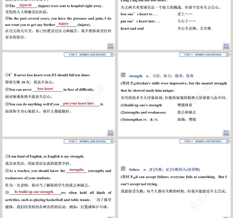Click the 栏目导引 button on the top-right slide

pos(226,46)
